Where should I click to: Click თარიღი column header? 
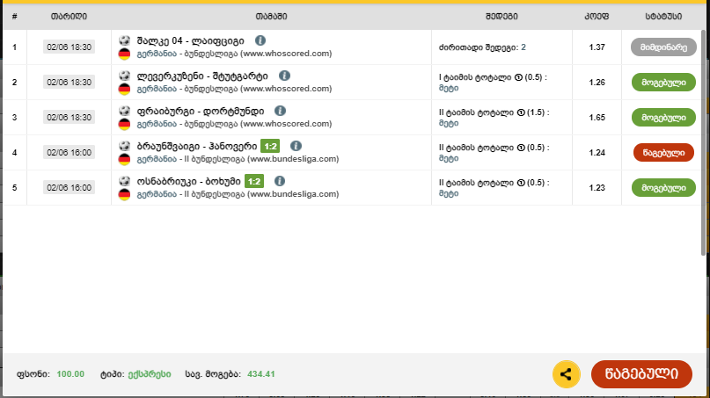[69, 17]
